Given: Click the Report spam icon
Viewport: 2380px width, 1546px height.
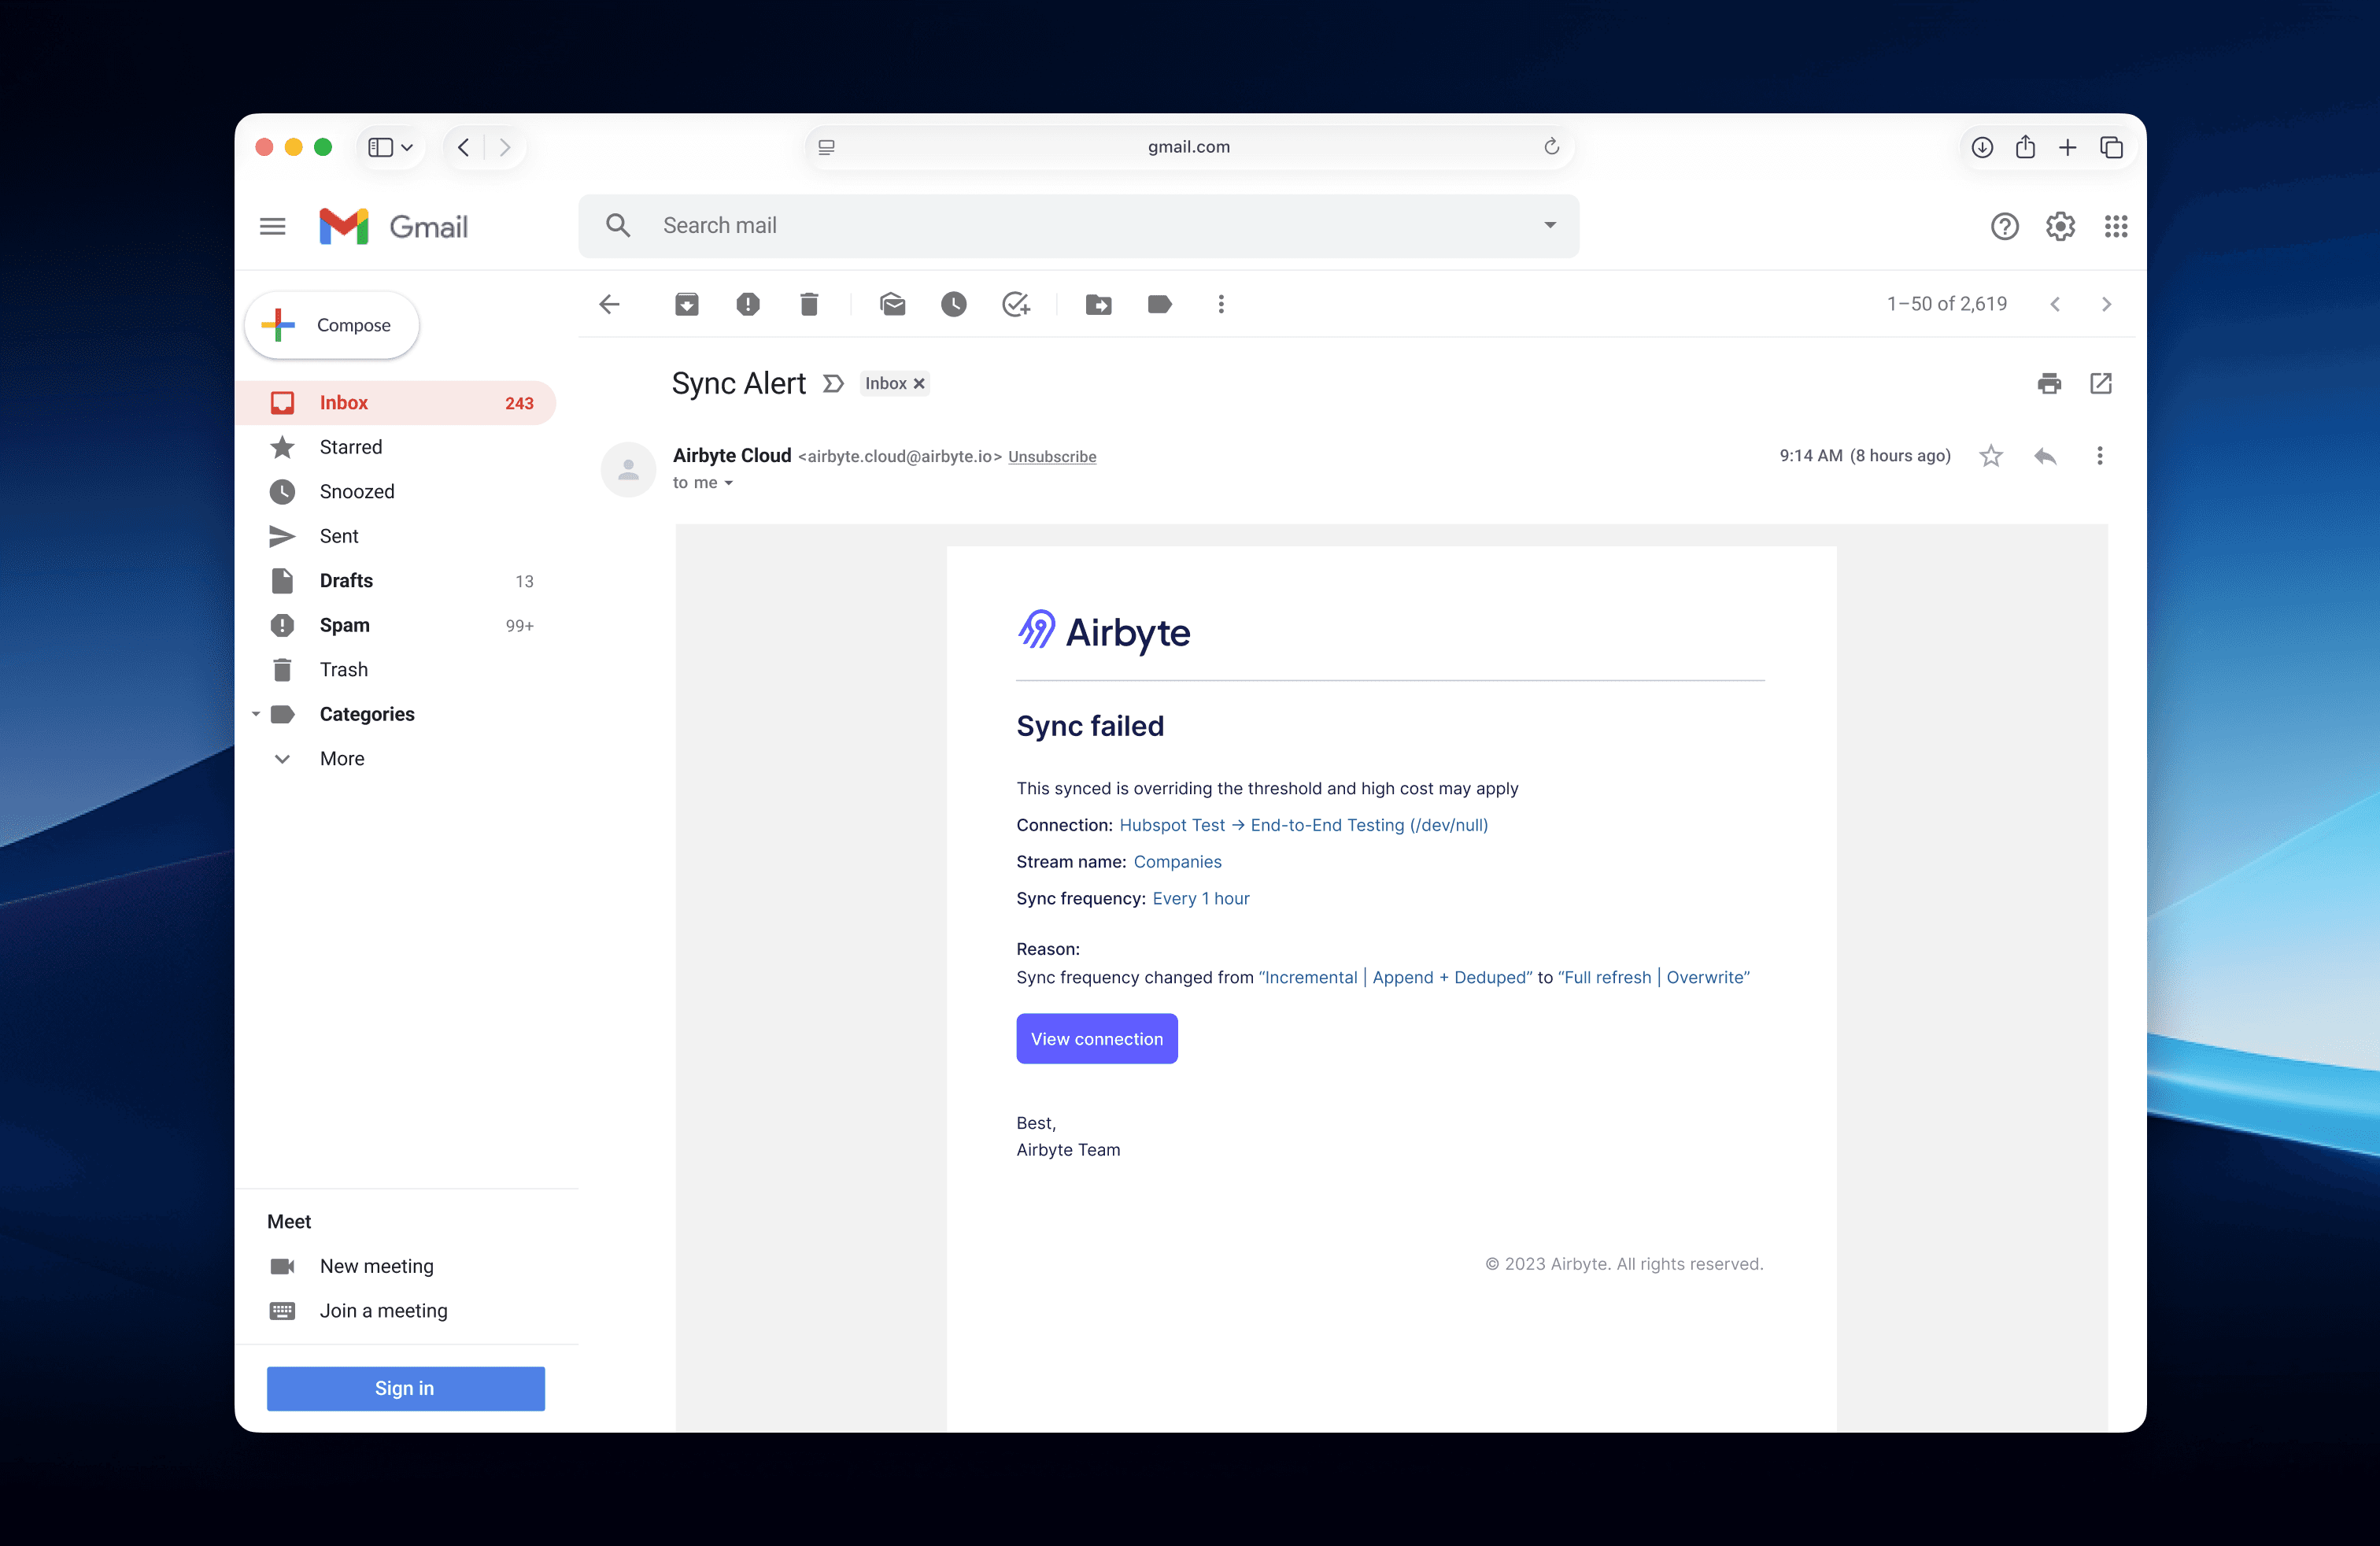Looking at the screenshot, I should click(x=747, y=304).
